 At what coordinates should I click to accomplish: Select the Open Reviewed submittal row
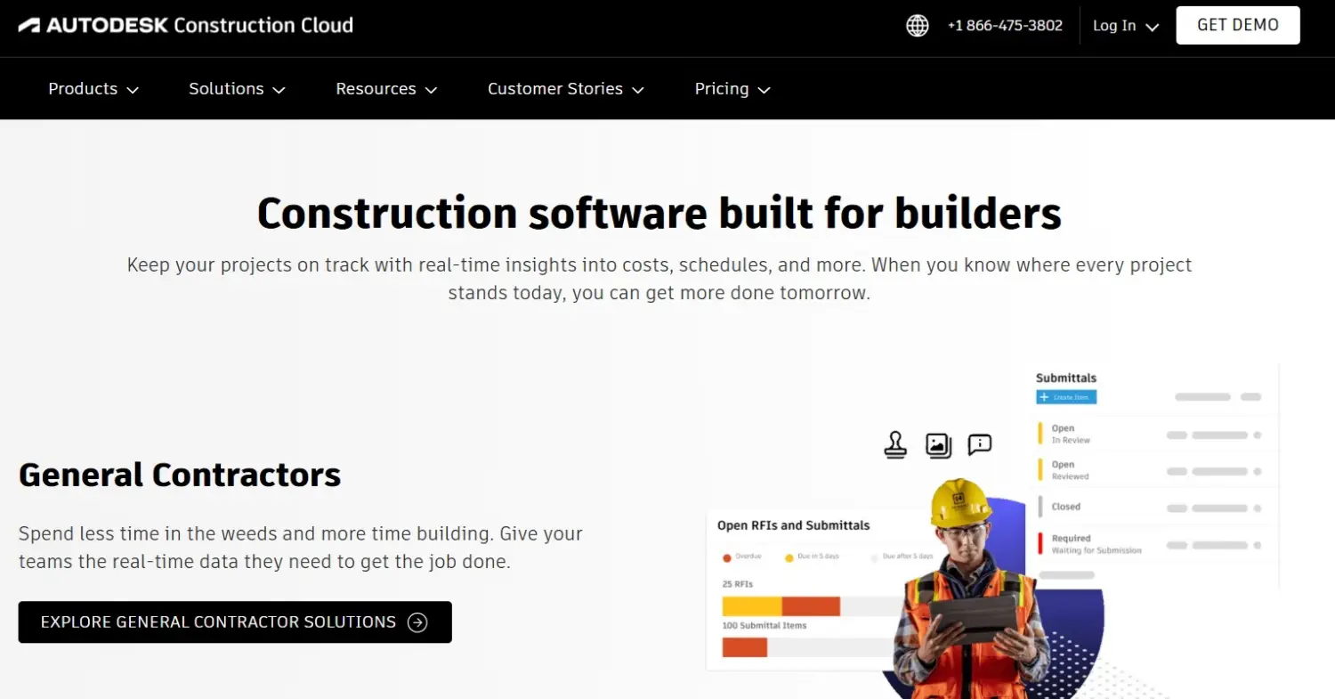click(1150, 470)
